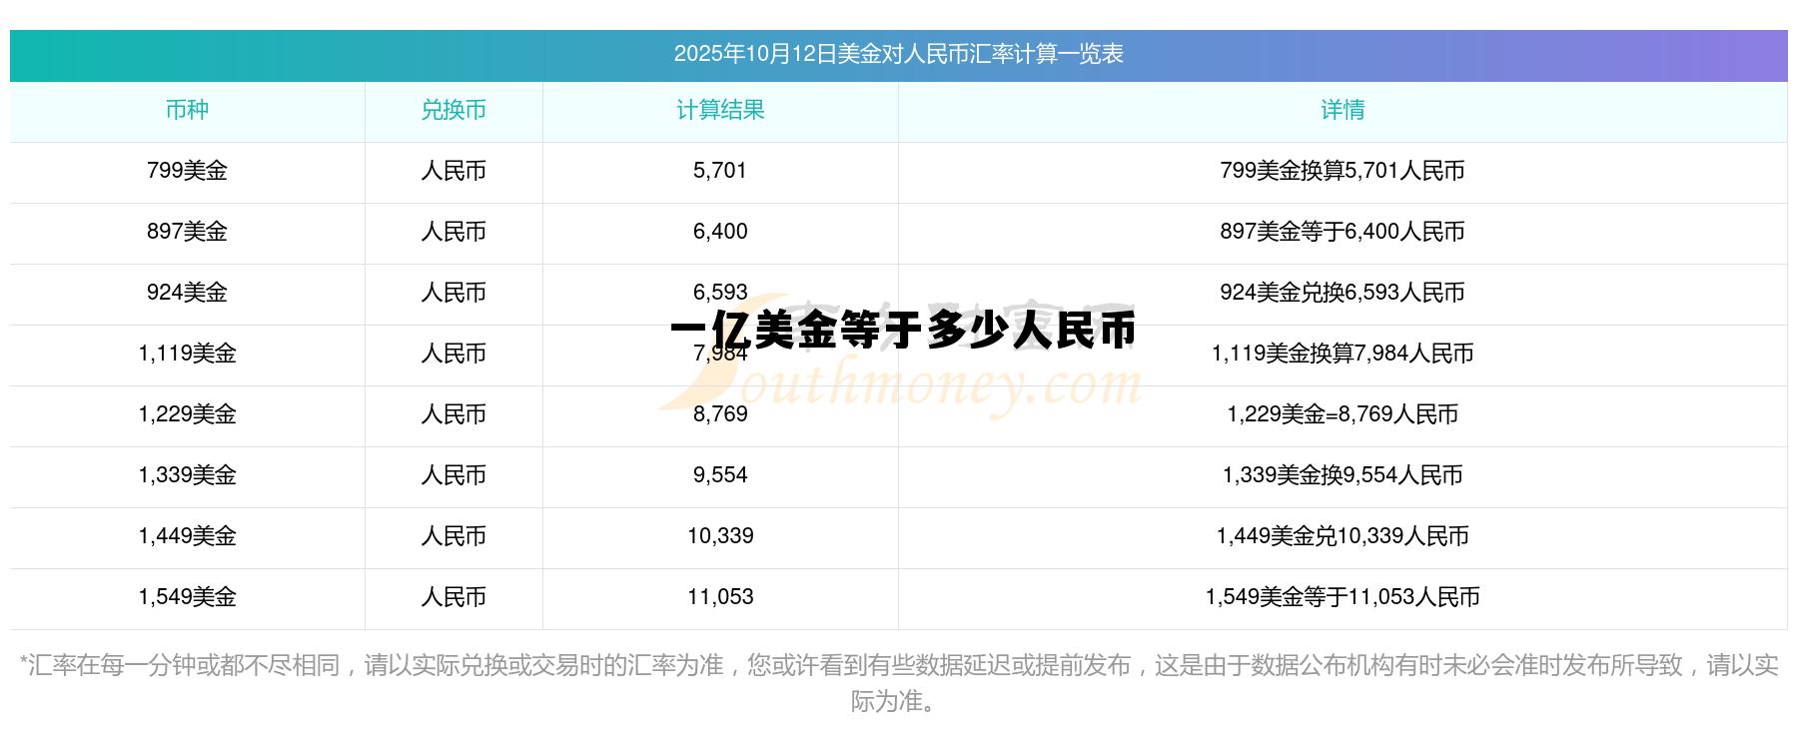
Task: Click the 924美金 cell
Action: (x=187, y=293)
